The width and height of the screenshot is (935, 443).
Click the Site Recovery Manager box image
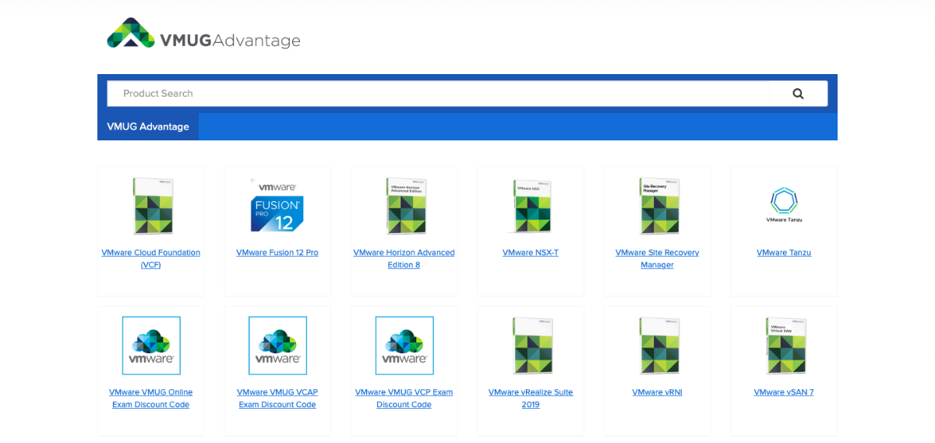[x=658, y=207]
